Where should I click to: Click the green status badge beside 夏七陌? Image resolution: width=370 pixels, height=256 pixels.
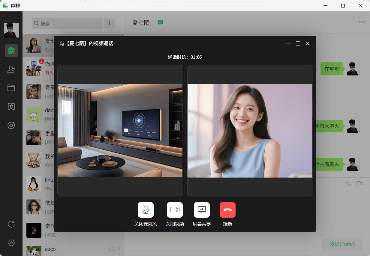[160, 22]
